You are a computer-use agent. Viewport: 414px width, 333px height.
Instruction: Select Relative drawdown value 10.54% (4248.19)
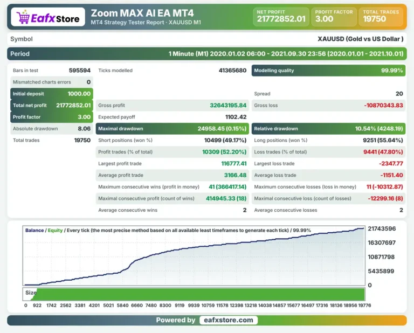(x=379, y=128)
